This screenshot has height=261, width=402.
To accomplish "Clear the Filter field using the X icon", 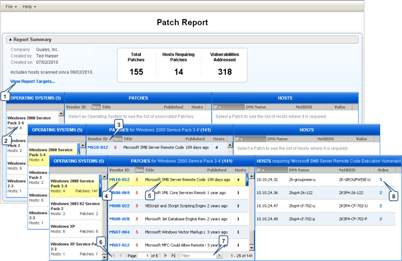I will (x=219, y=256).
